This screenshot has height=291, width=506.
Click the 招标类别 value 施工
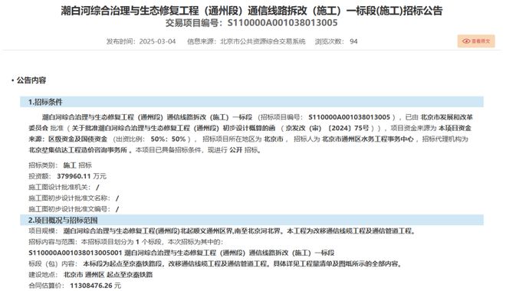[69, 165]
